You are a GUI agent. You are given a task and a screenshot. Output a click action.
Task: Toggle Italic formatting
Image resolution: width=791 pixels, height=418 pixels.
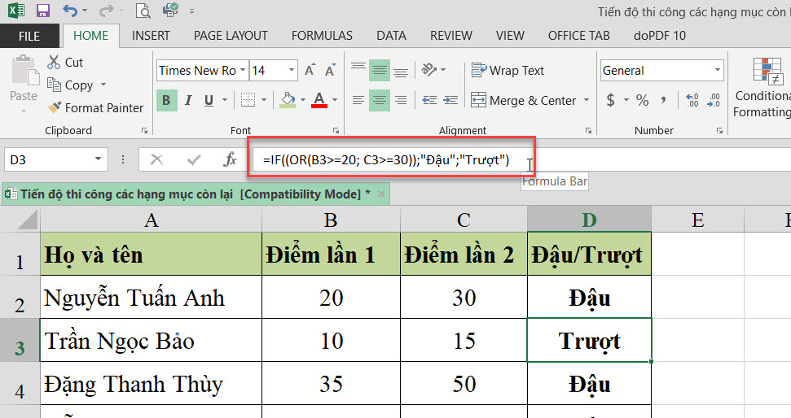(x=188, y=100)
